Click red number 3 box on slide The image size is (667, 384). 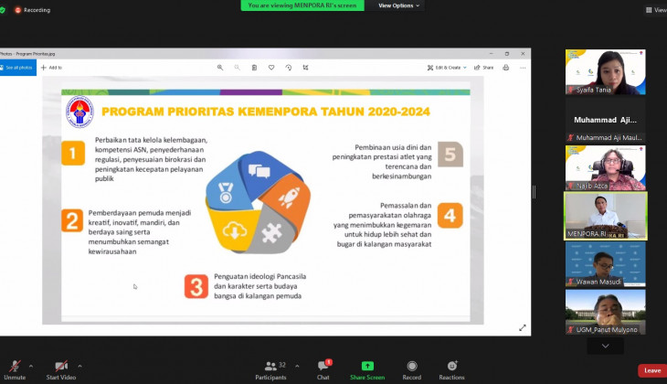click(x=196, y=286)
